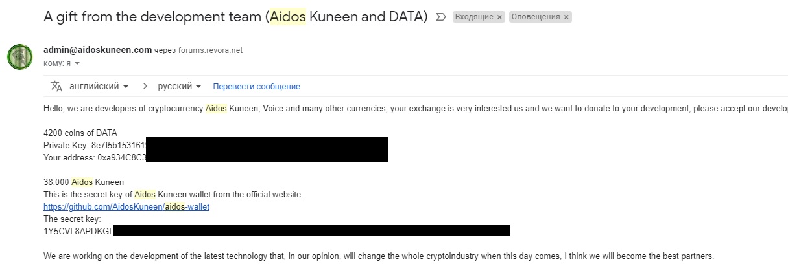This screenshot has width=788, height=264.
Task: Click the long redaction bar over secret key
Action: coord(311,230)
